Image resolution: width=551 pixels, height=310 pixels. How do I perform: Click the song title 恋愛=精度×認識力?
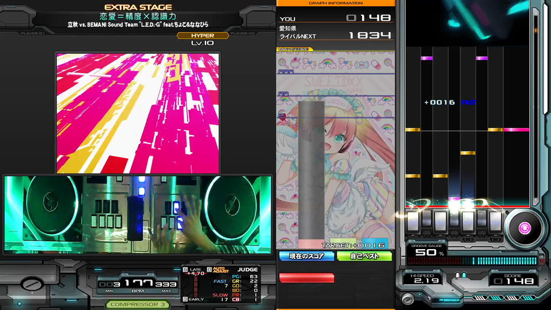138,16
